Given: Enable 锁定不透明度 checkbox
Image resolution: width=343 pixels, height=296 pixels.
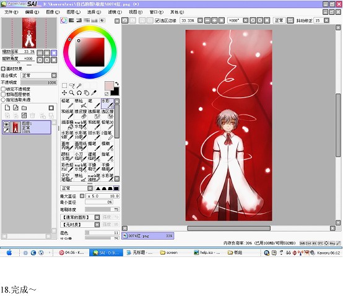Looking at the screenshot, I should pos(3,89).
